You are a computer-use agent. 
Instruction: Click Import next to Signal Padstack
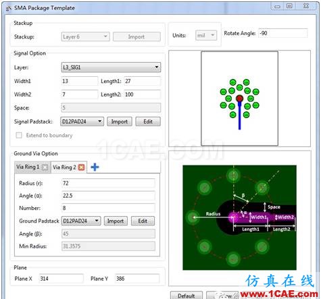click(x=120, y=121)
